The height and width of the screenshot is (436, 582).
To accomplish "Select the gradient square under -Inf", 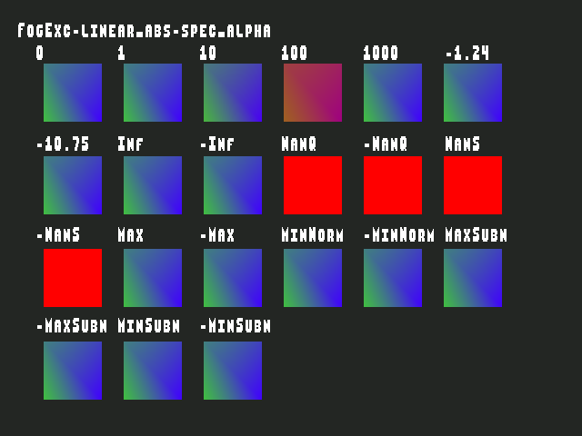I will (233, 185).
